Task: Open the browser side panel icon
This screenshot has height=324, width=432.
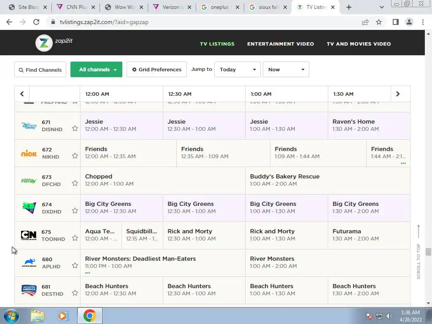Action: tap(396, 22)
